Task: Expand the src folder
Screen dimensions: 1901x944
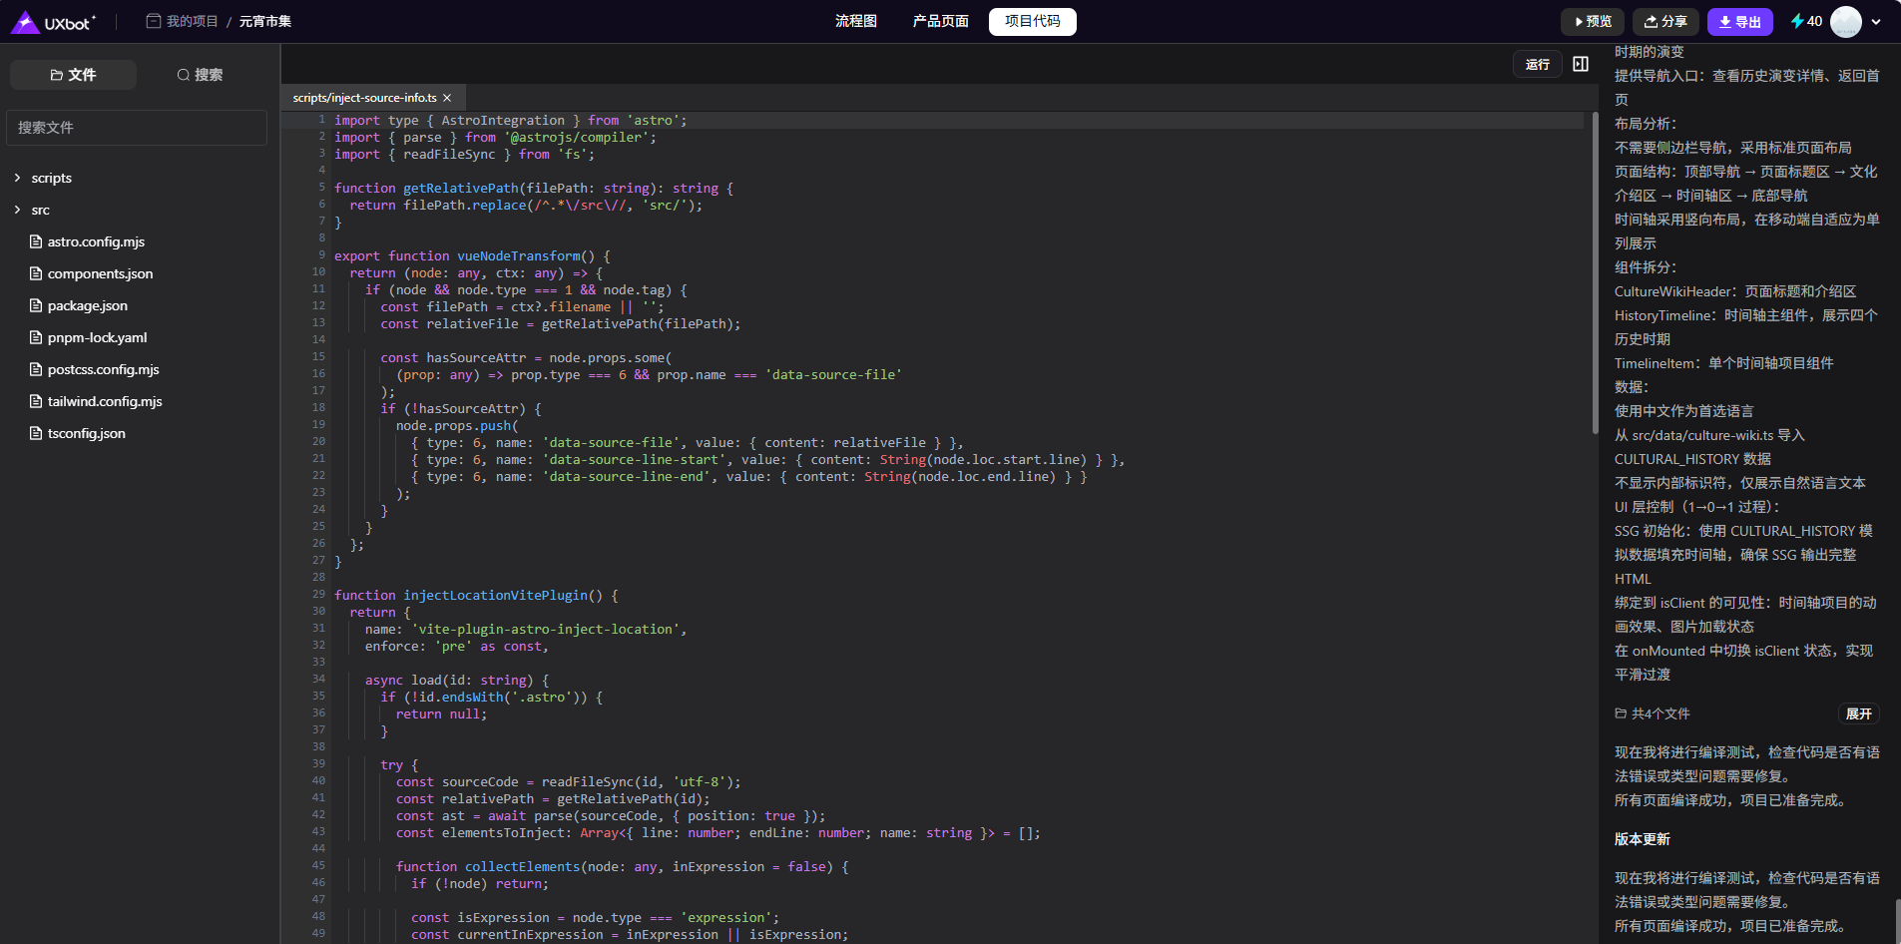Action: 40,210
